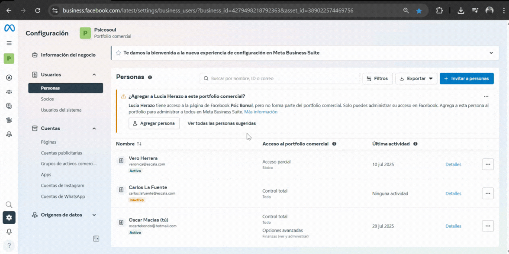The height and width of the screenshot is (254, 509).
Task: Open the compass icon in the left rail
Action: [x=9, y=77]
